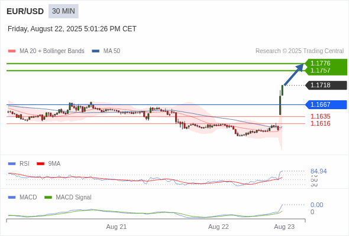Viewport: 349px width, 236px height.
Task: Select the 1.1776 green resistance label
Action: 321,63
